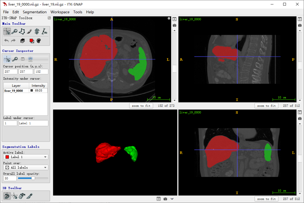Open the Help menu
The height and width of the screenshot is (203, 304).
pyautogui.click(x=90, y=12)
